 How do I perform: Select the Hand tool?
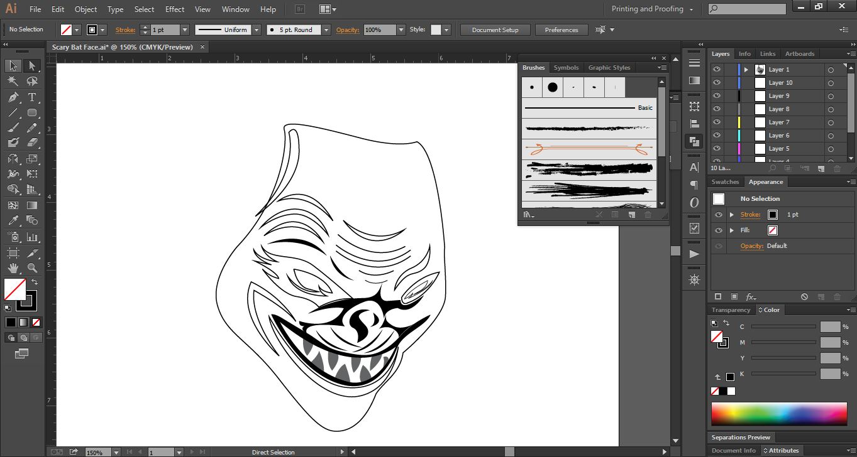pyautogui.click(x=13, y=268)
